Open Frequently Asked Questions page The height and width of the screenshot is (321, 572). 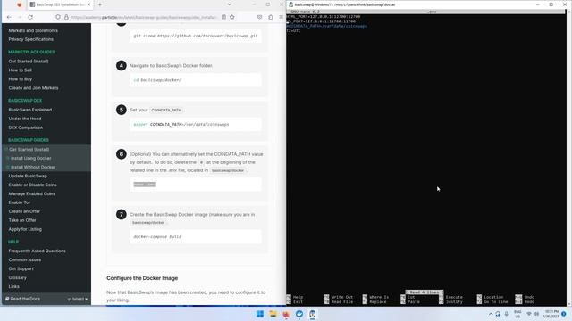(x=37, y=251)
